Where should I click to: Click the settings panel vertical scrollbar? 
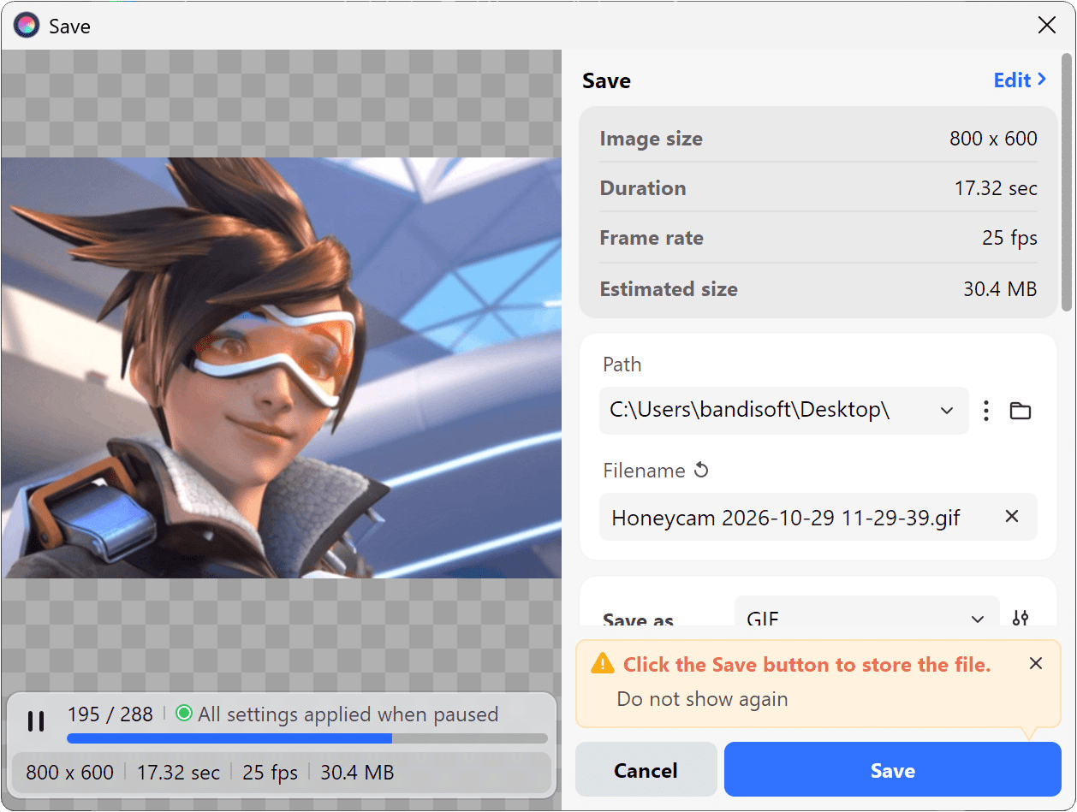tap(1066, 181)
